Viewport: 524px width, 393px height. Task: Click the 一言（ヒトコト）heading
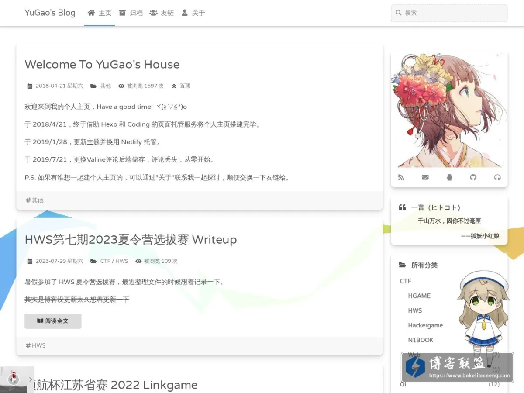[x=436, y=207]
